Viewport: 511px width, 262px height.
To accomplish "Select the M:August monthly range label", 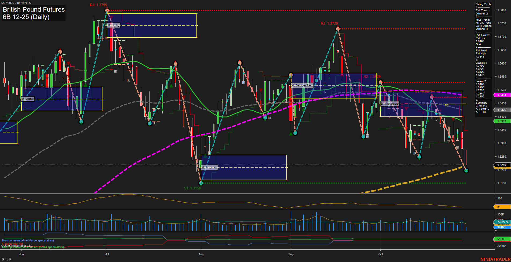I will click(x=209, y=167).
